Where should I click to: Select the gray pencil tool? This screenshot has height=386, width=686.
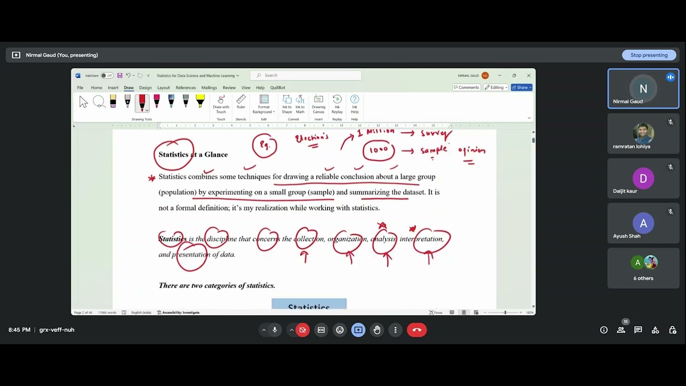(x=185, y=101)
